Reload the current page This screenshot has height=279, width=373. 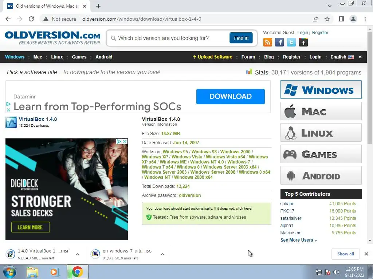[x=31, y=19]
